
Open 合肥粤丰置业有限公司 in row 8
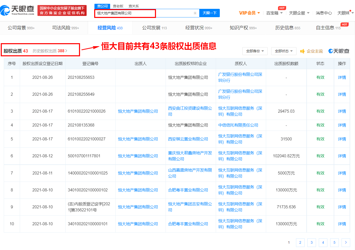click(x=188, y=190)
